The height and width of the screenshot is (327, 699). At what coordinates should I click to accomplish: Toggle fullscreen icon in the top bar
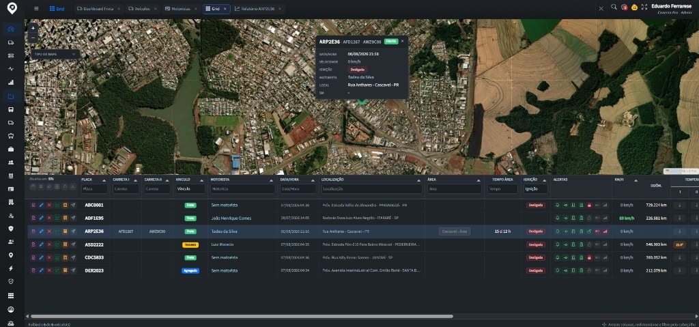click(644, 7)
